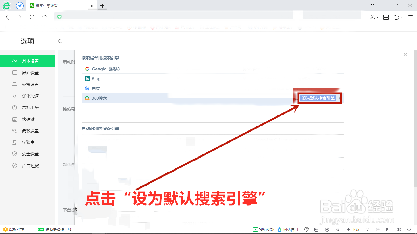Select 广告过滤 in the settings sidebar
The height and width of the screenshot is (234, 417).
pyautogui.click(x=31, y=165)
